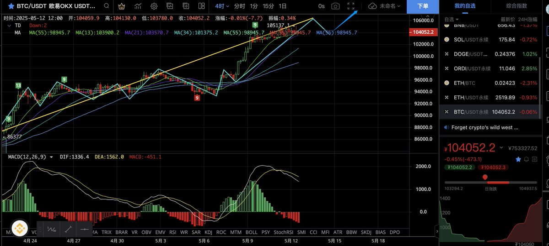Switch to 分时 timeframe

pyautogui.click(x=239, y=6)
